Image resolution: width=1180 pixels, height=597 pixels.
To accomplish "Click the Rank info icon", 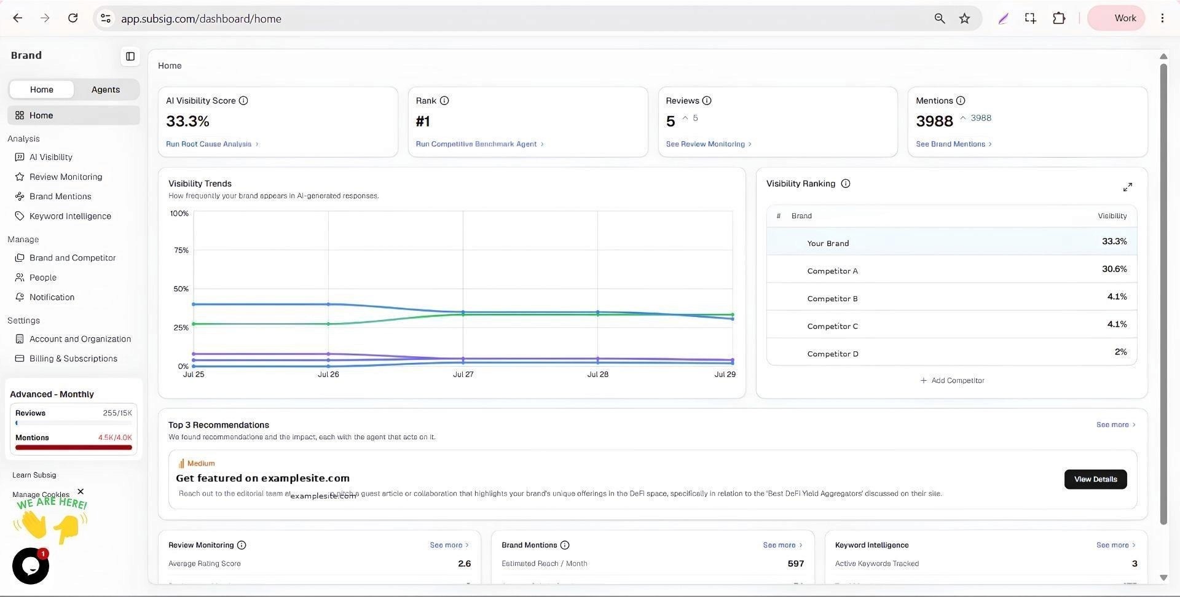I will pyautogui.click(x=444, y=101).
